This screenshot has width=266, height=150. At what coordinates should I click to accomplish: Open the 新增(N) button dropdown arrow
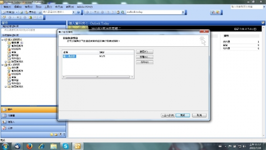pyautogui.click(x=17, y=12)
